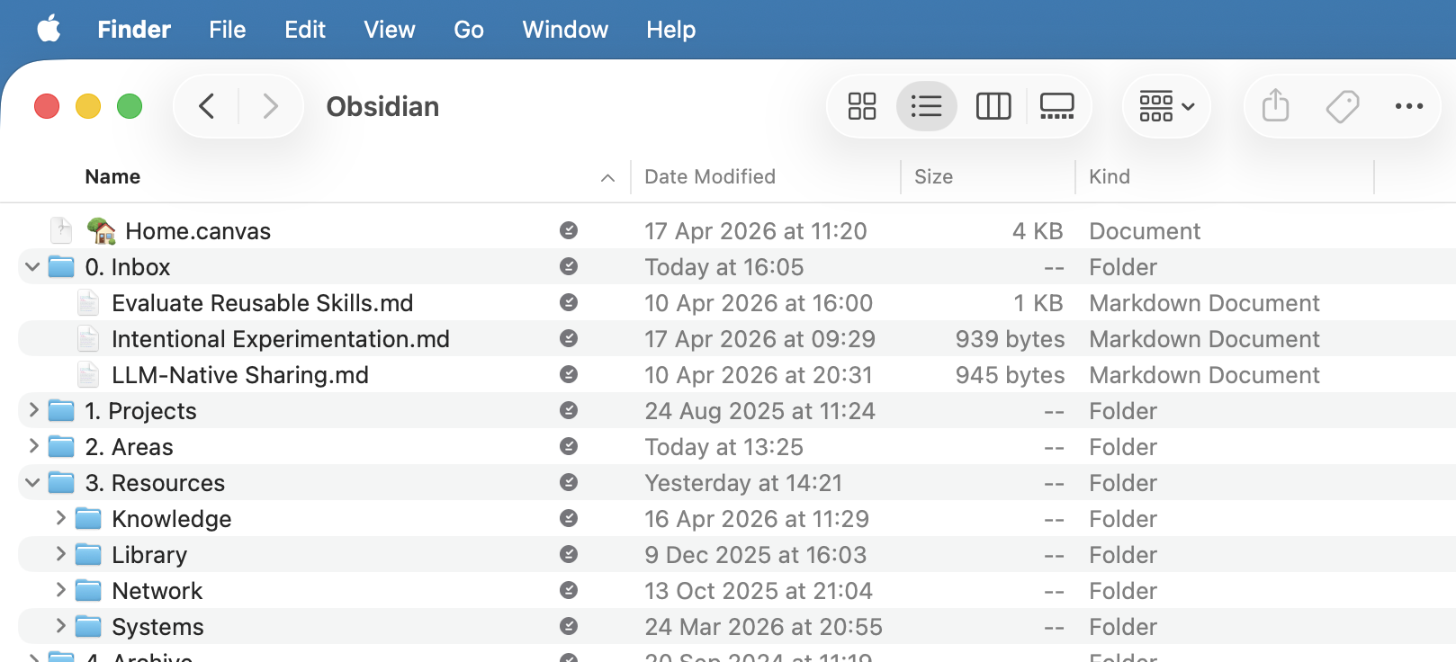
Task: Click the 3. Resources folder icon
Action: tap(61, 482)
